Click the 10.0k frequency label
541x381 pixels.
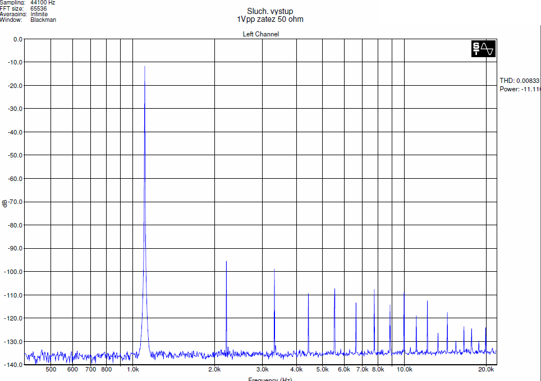[x=405, y=370]
